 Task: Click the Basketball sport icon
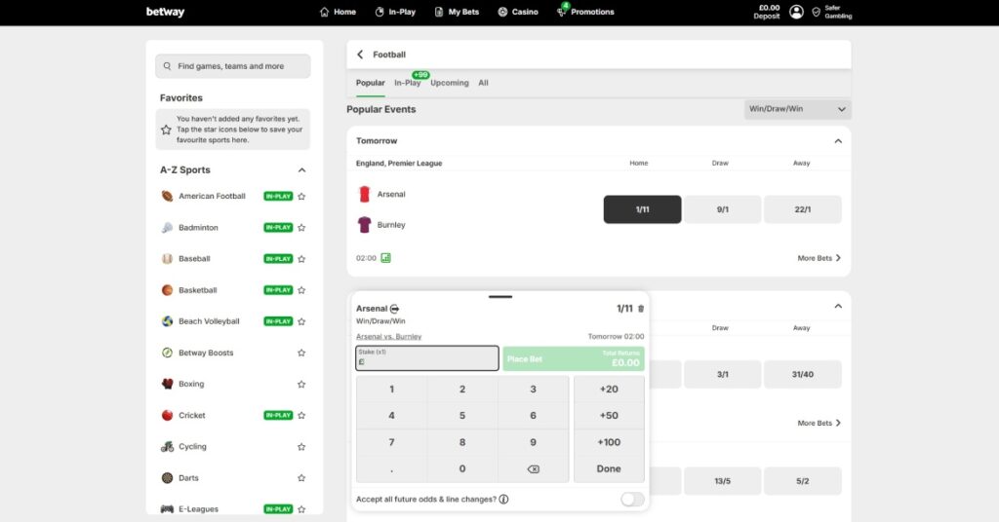click(167, 290)
